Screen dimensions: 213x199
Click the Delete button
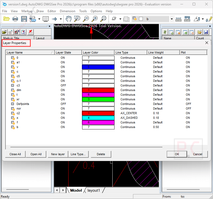pyautogui.click(x=101, y=154)
